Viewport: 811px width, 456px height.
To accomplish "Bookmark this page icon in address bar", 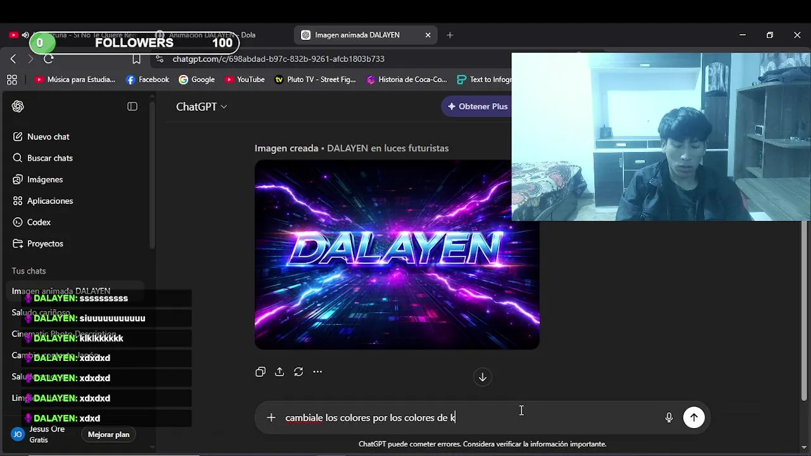I will [136, 59].
